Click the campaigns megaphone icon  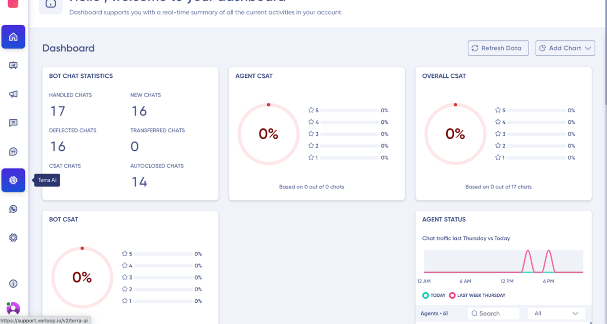13,94
